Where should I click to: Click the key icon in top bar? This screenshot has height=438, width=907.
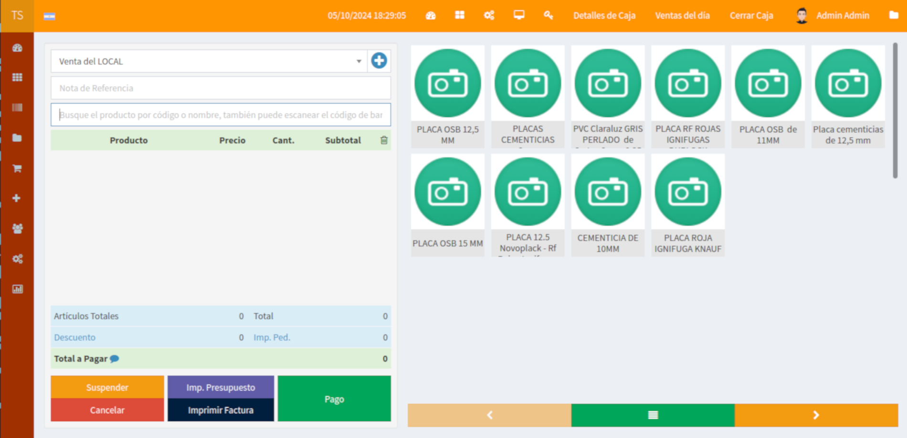[x=548, y=15]
